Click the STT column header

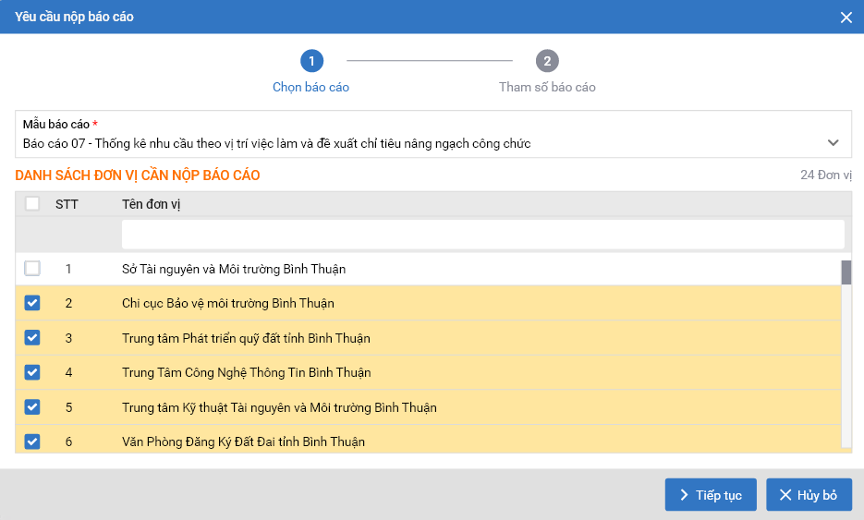click(x=67, y=204)
